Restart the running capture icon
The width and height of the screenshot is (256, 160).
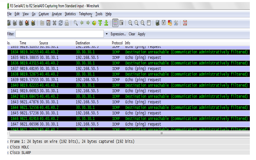[33, 23]
